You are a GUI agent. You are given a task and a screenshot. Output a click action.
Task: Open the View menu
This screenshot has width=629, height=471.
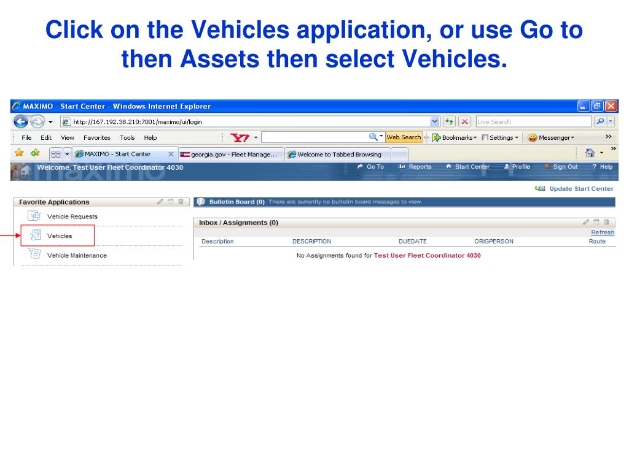68,138
